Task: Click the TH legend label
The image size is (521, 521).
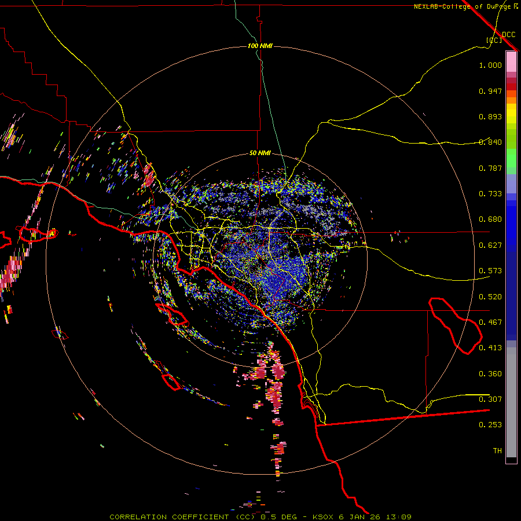Action: [497, 451]
